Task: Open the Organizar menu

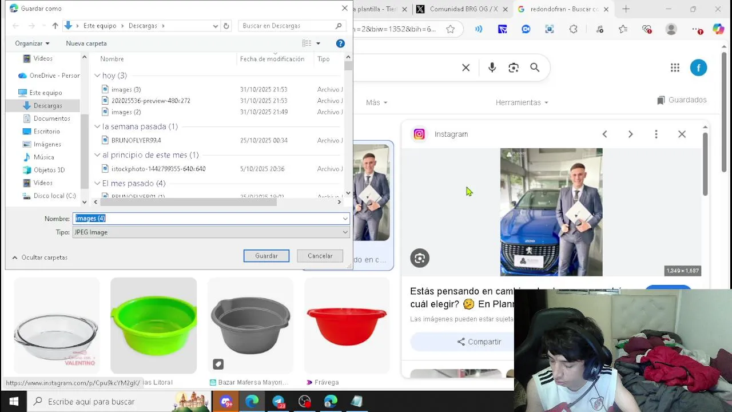Action: 32,43
